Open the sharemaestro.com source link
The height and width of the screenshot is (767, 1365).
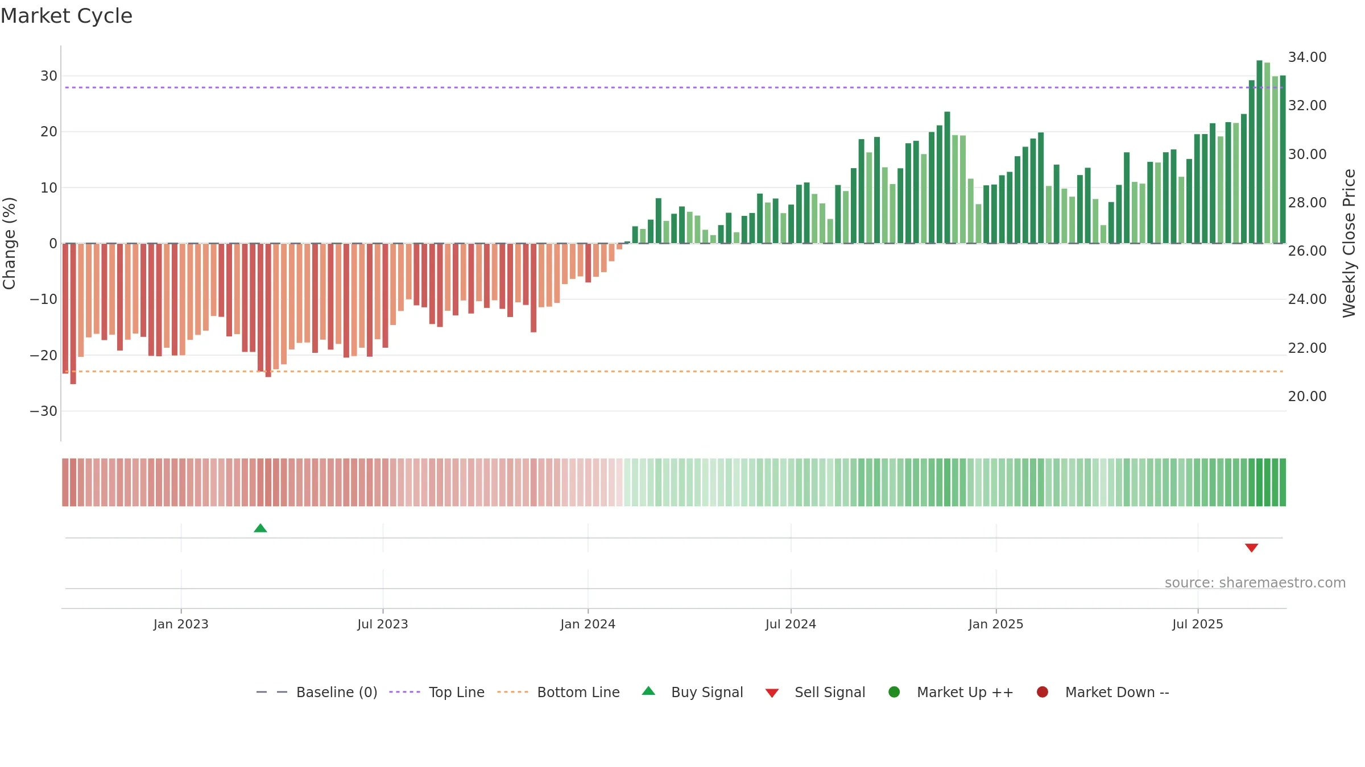1255,583
